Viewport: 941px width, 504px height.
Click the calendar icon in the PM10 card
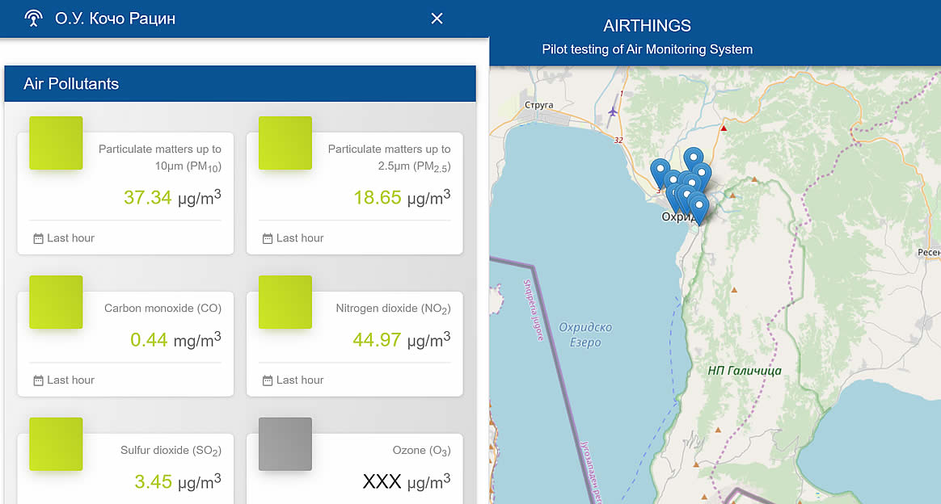[38, 238]
